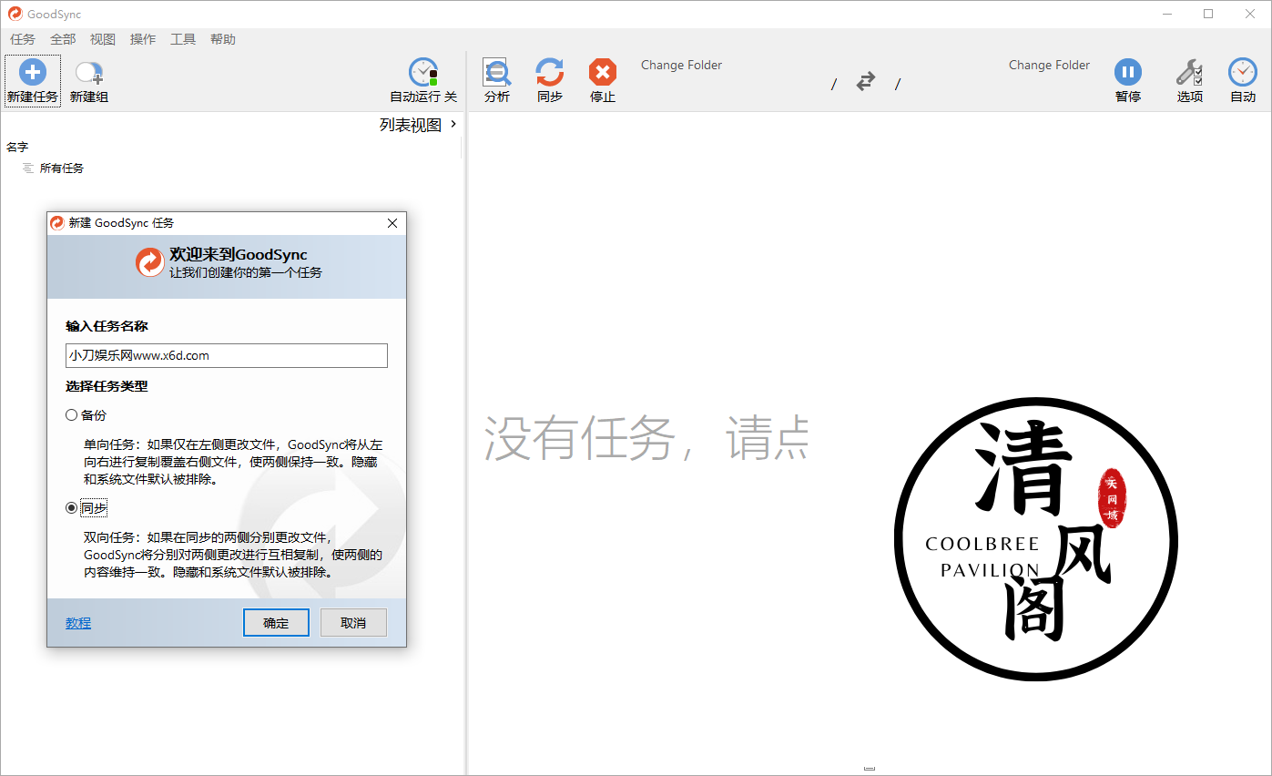Click the right Change Folder link
1272x776 pixels.
[1049, 65]
